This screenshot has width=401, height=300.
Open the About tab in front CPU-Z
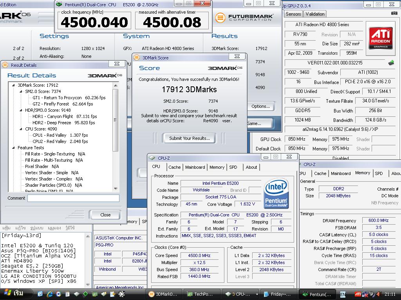coord(251,167)
